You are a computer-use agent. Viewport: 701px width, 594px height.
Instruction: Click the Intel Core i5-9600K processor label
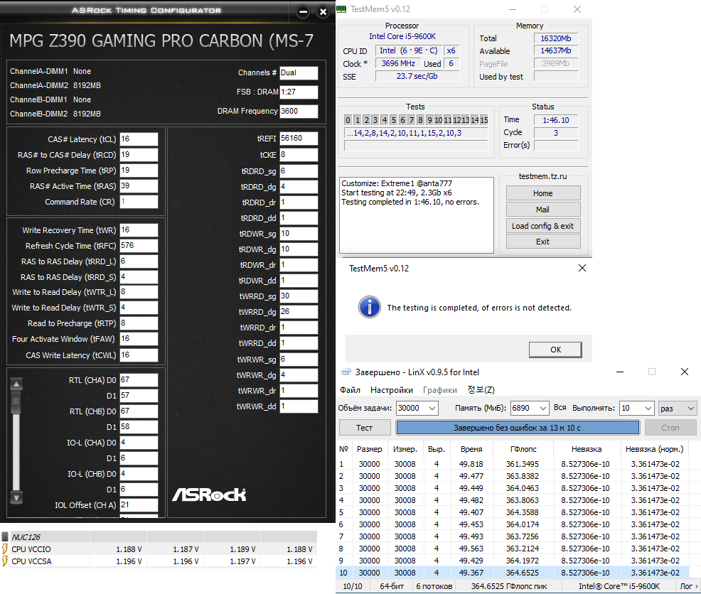pyautogui.click(x=402, y=36)
